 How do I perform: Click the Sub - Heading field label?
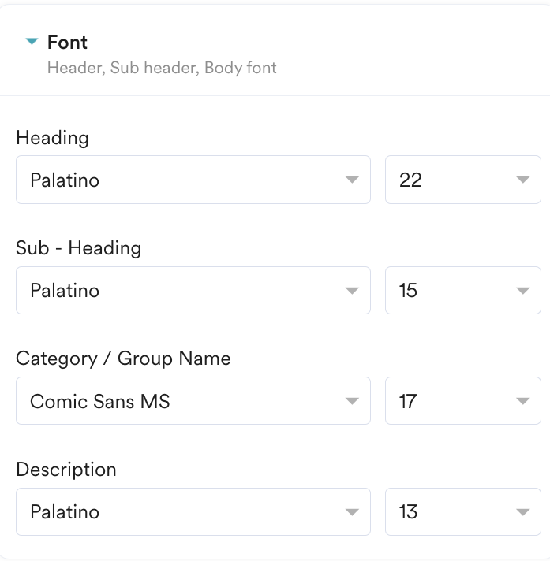click(78, 248)
